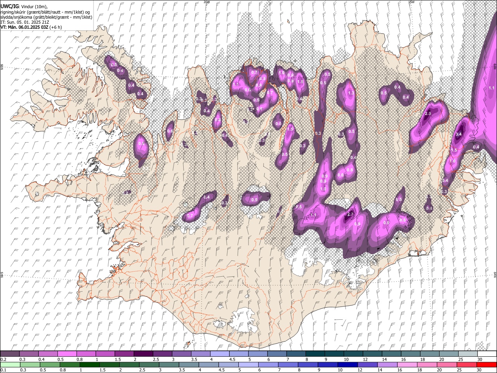497x373 pixels.
Task: Click the title text "UWC/IG: Vindur (10m)"
Action: coord(24,7)
